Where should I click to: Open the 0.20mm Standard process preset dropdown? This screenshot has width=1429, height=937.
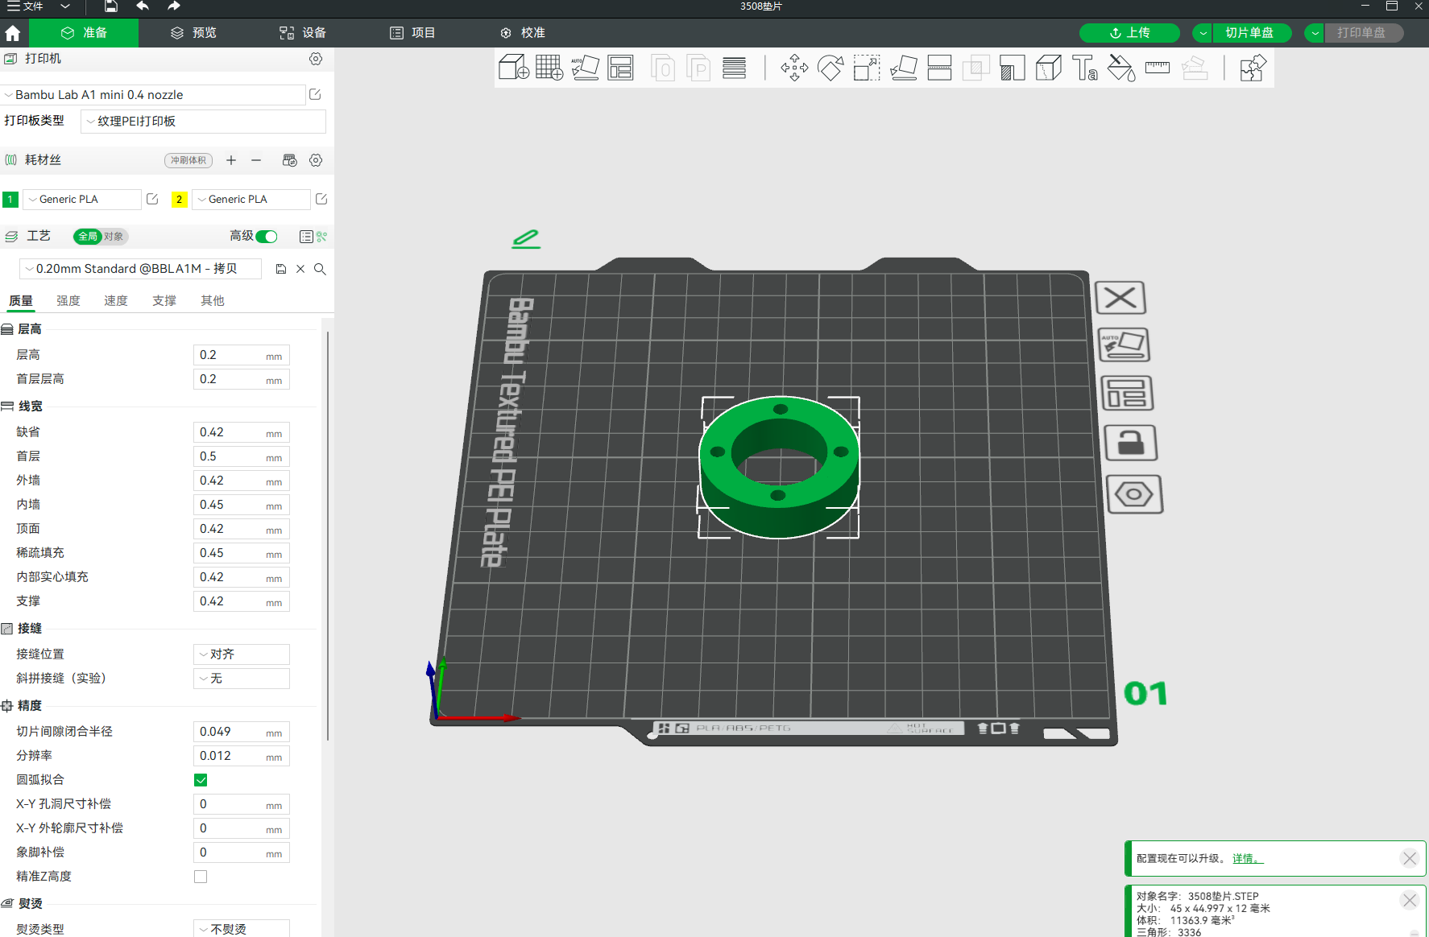(142, 269)
